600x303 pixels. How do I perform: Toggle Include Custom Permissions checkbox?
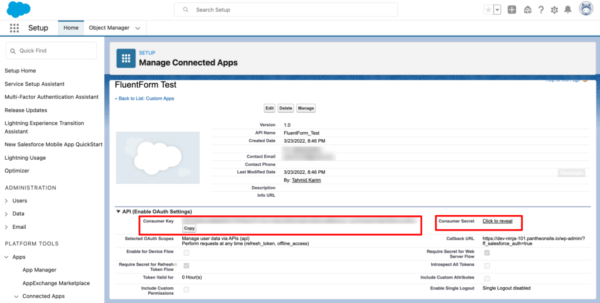pyautogui.click(x=186, y=290)
